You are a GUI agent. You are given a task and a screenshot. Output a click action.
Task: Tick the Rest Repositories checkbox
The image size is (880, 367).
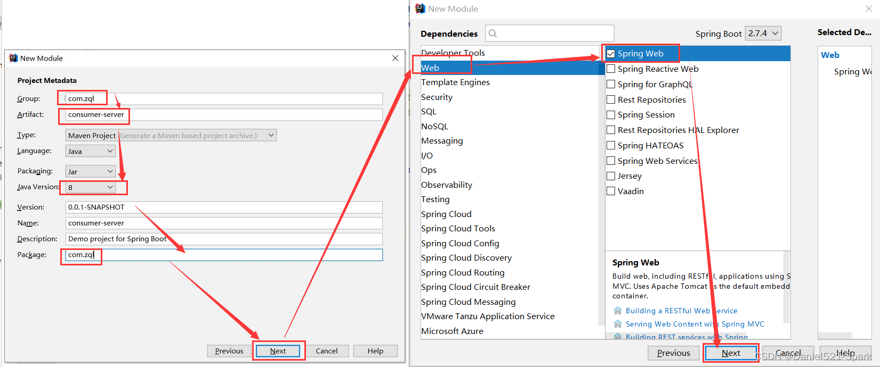[611, 99]
